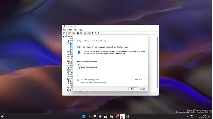Click the Disable device down-arrow circle icon
Viewport: 213px width, 119px height.
pos(98,33)
